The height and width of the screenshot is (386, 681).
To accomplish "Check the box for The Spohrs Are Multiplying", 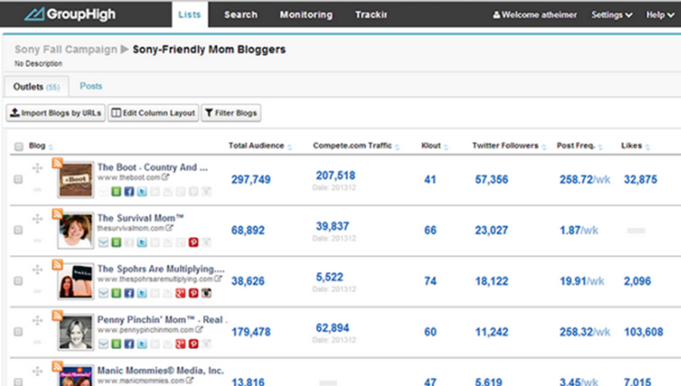I will pyautogui.click(x=18, y=280).
